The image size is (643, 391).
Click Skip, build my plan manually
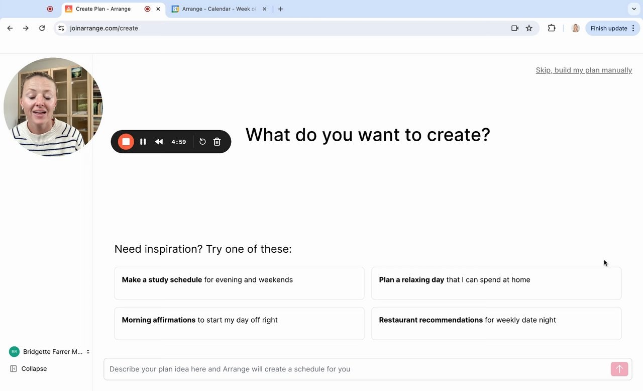[584, 70]
